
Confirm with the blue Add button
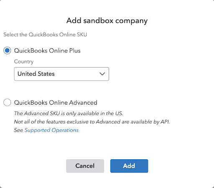tap(129, 166)
